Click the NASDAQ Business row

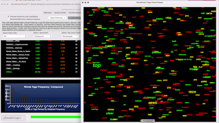[41, 48]
